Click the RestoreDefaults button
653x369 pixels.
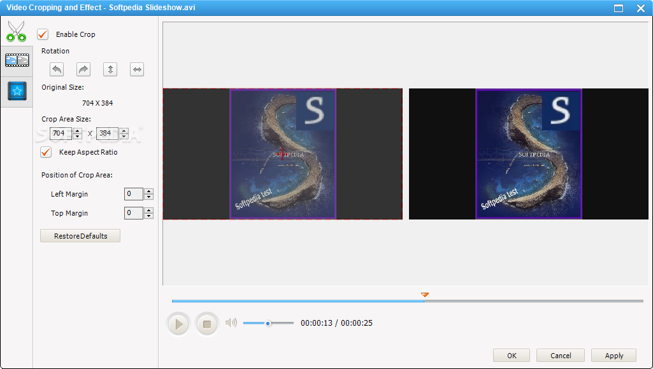[x=80, y=236]
